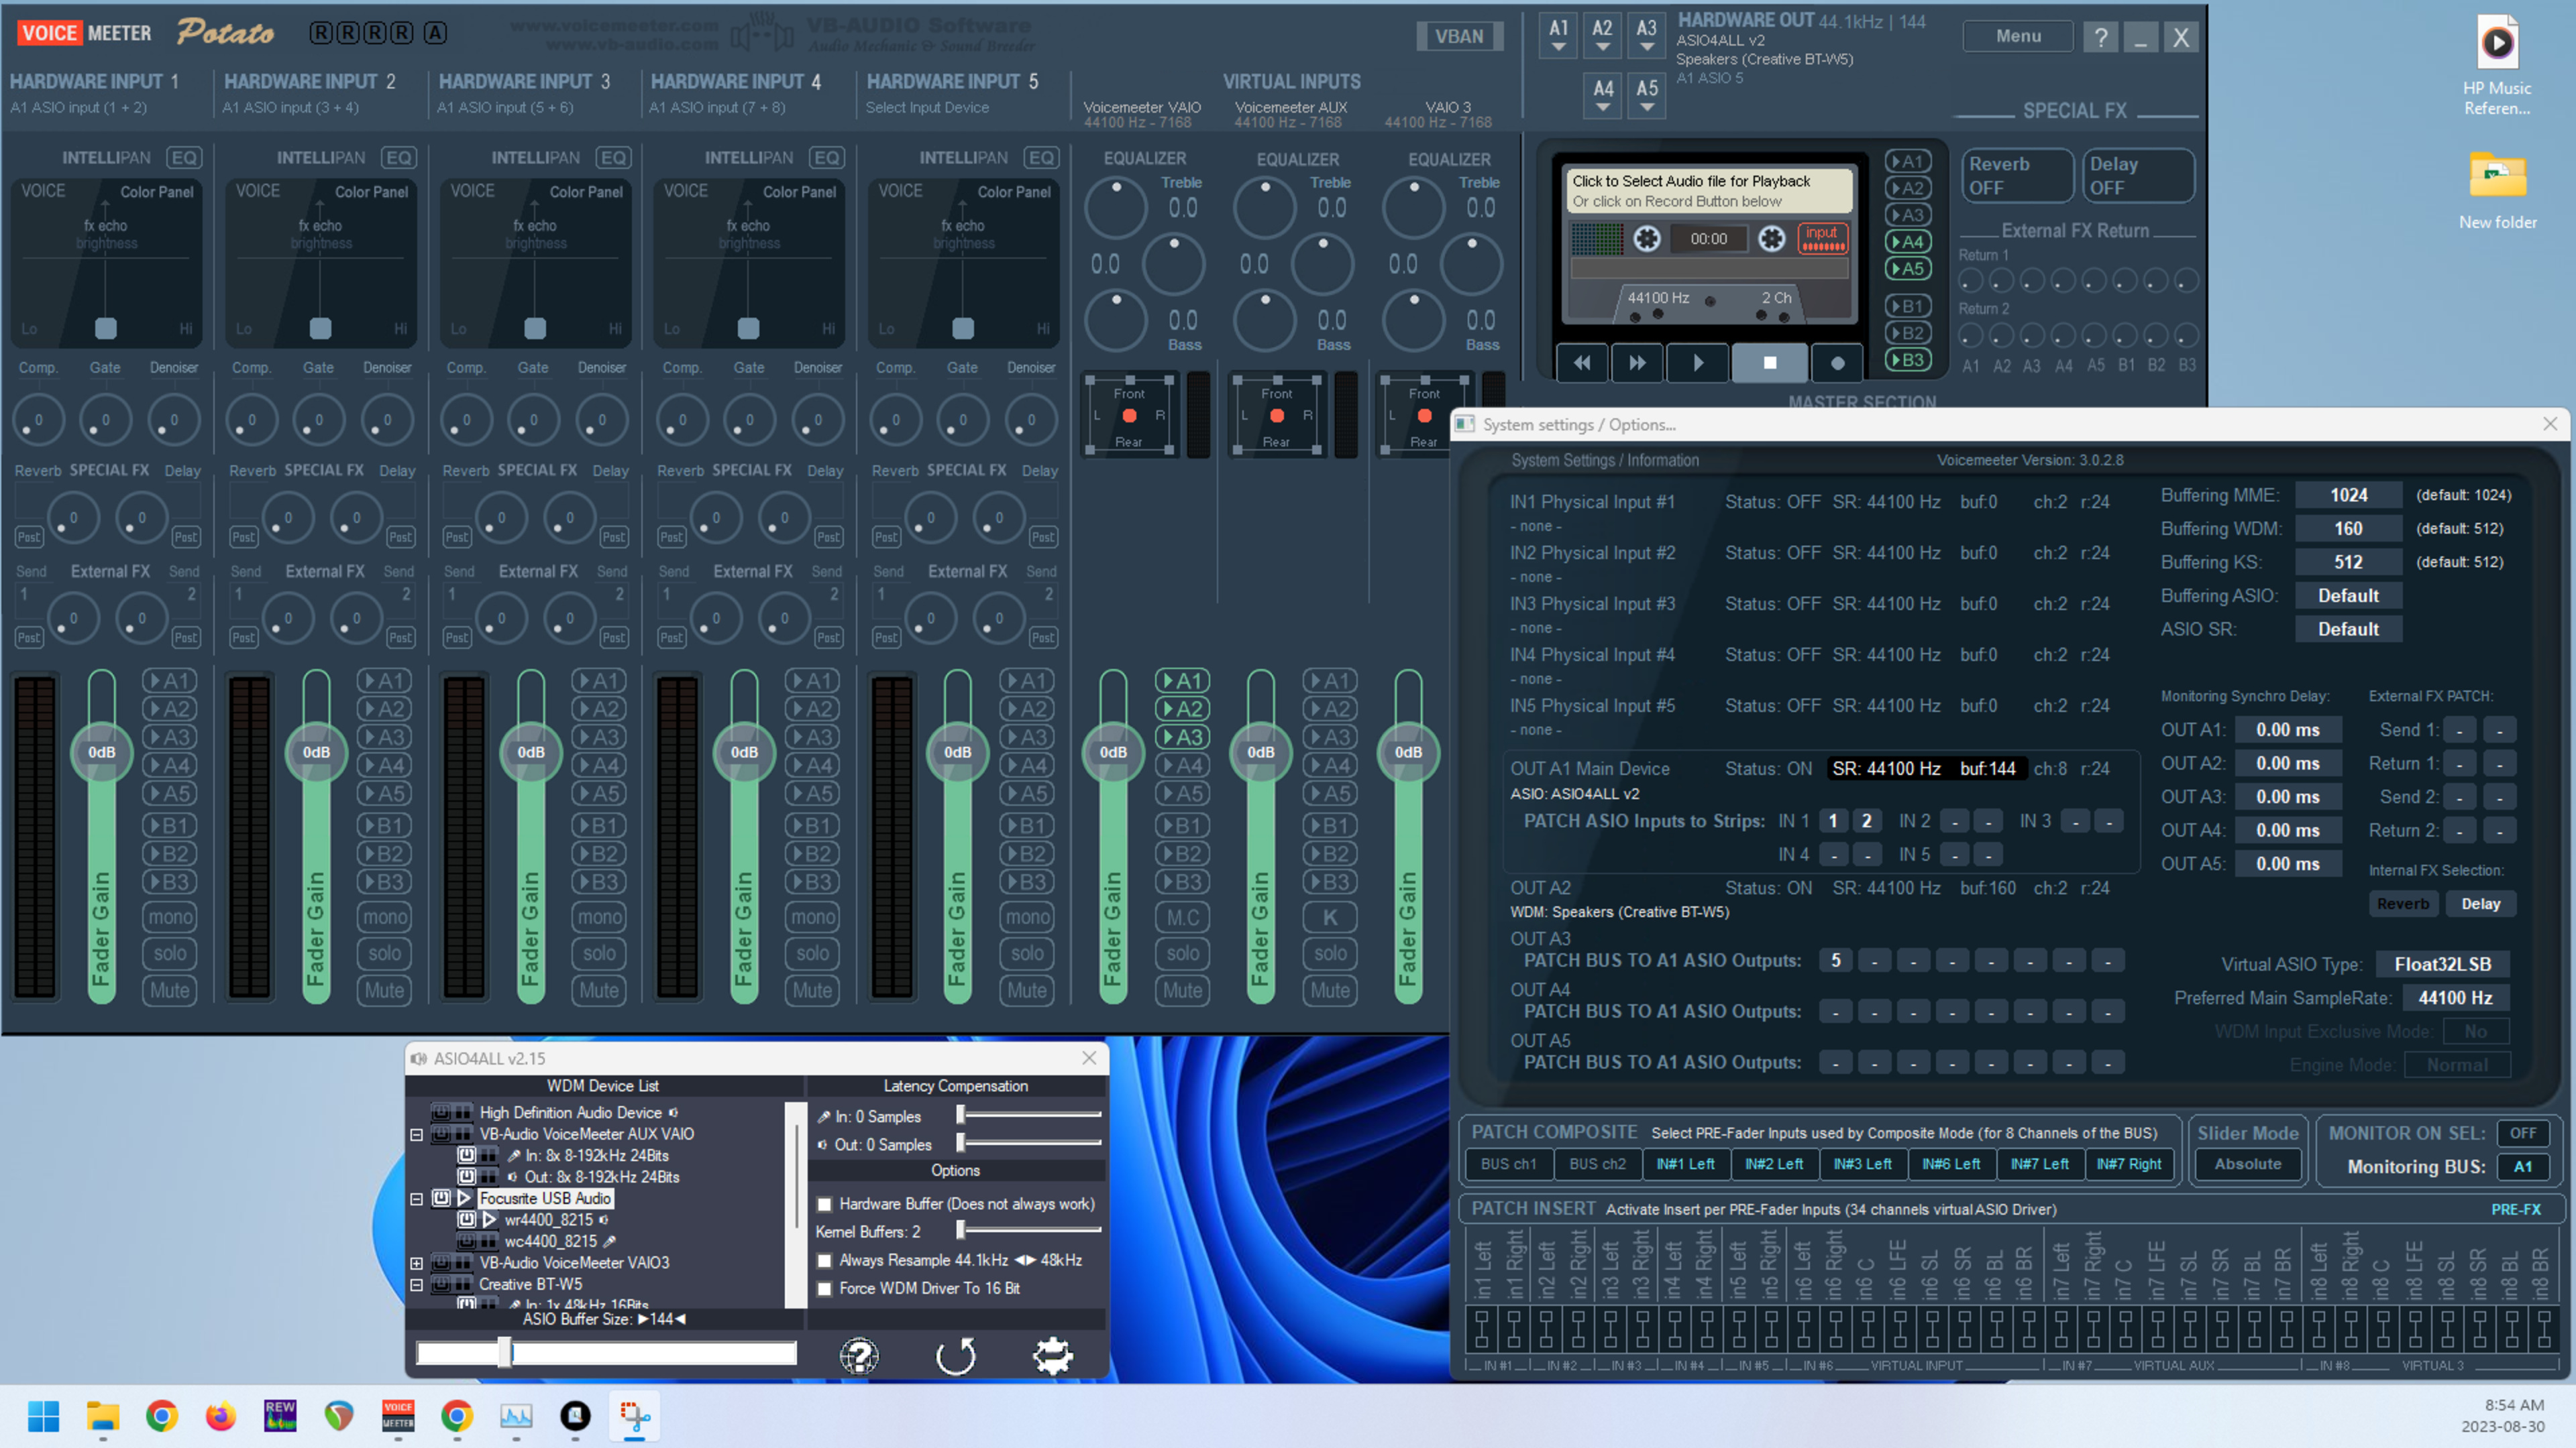Click the cassette Rewind button
Image resolution: width=2576 pixels, height=1448 pixels.
pyautogui.click(x=1582, y=363)
